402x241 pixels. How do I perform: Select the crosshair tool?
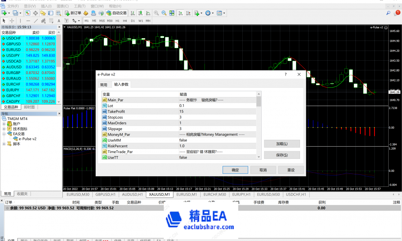pos(12,21)
